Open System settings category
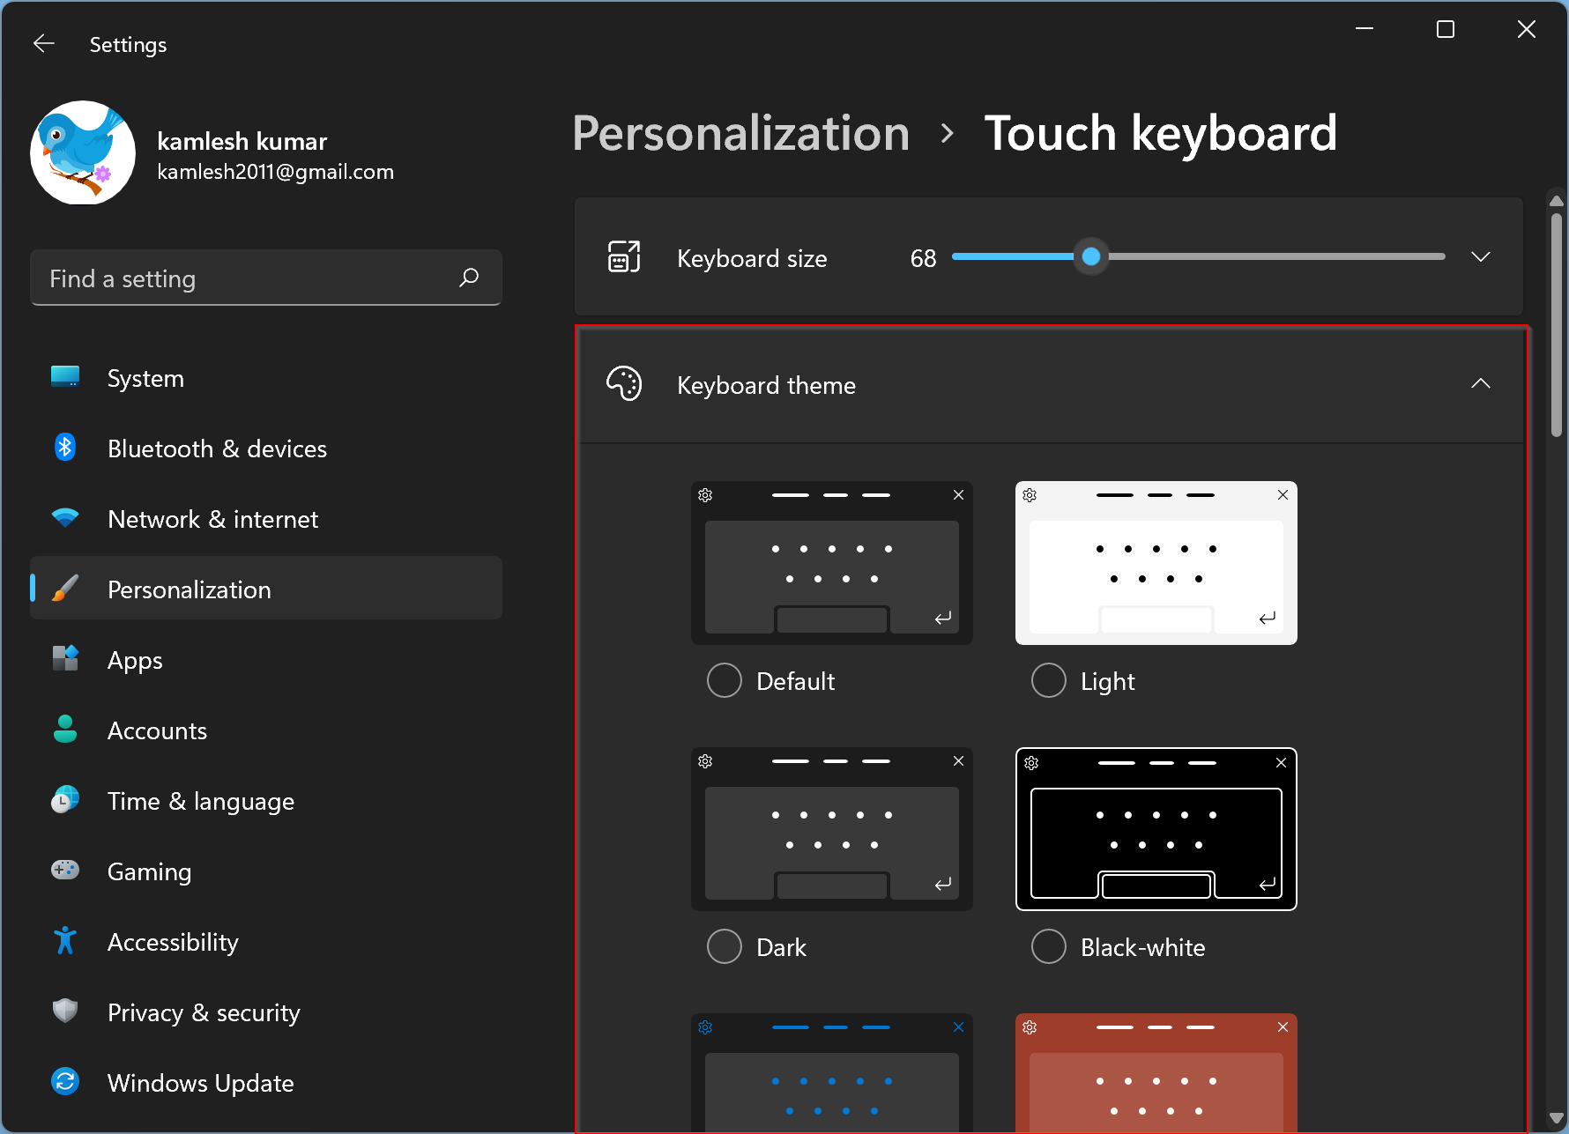1569x1134 pixels. (x=266, y=378)
